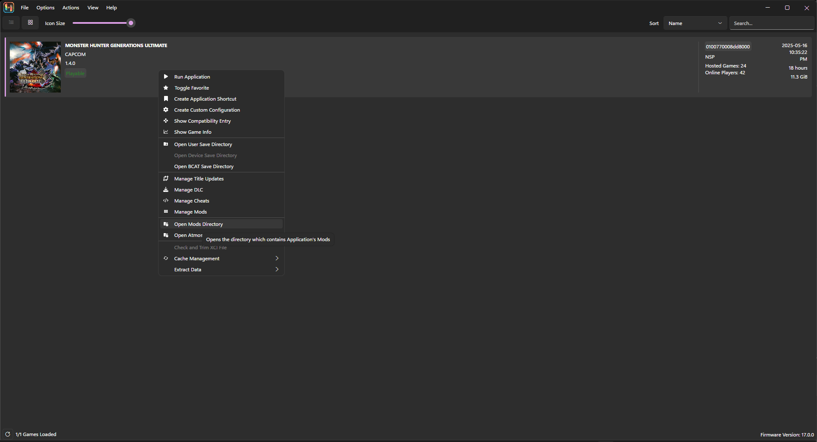
Task: Click the folder icon beside Open Atmosphere entry
Action: coord(166,235)
